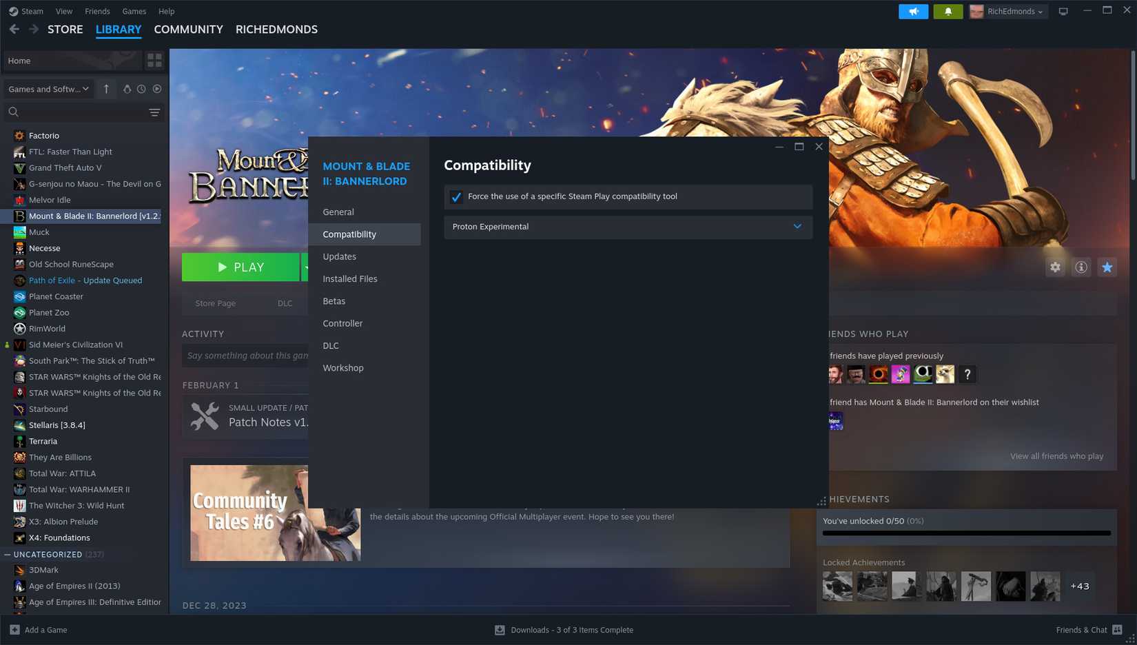Switch to the Betas settings tab

[x=334, y=301]
